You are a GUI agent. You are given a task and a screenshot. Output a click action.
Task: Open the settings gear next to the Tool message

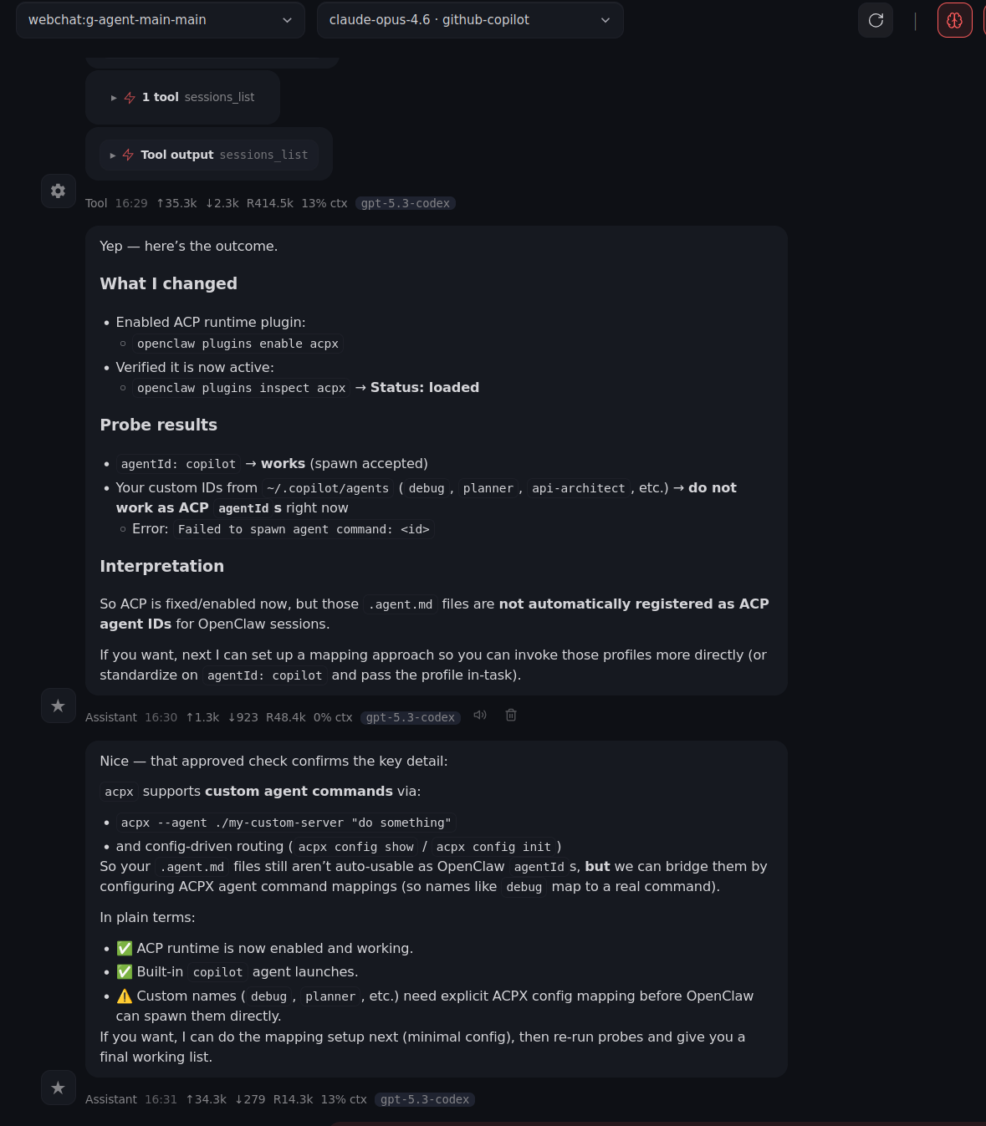pyautogui.click(x=58, y=191)
